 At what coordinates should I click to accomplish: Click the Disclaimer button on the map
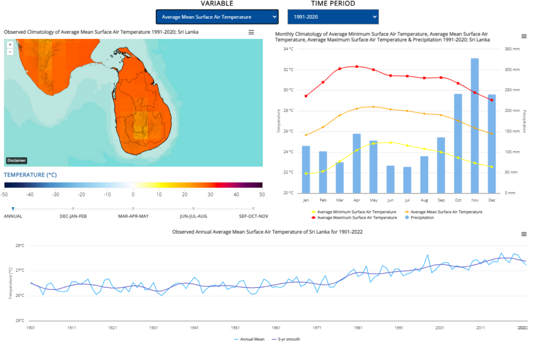pyautogui.click(x=17, y=160)
